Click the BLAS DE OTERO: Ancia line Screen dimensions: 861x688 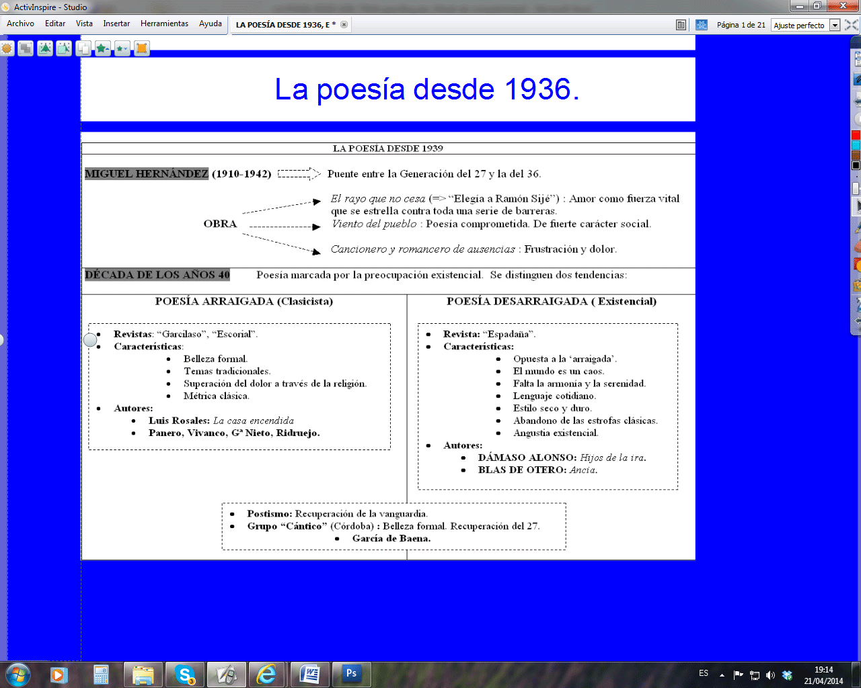pyautogui.click(x=537, y=470)
